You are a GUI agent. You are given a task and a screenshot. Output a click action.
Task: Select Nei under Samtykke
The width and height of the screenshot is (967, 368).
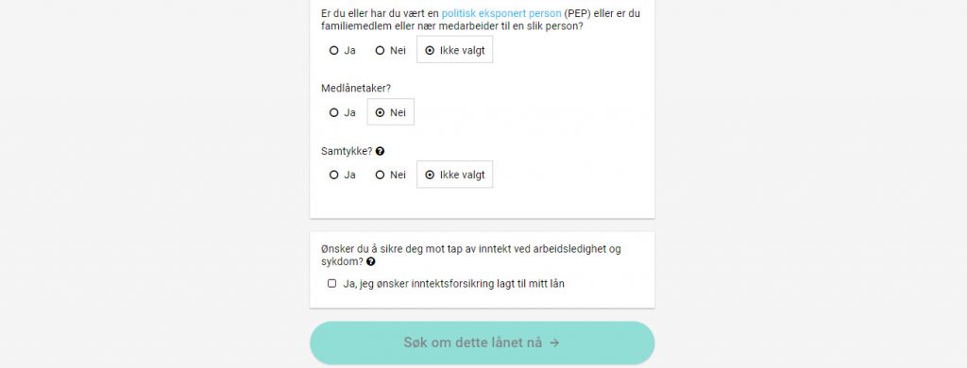click(x=390, y=176)
